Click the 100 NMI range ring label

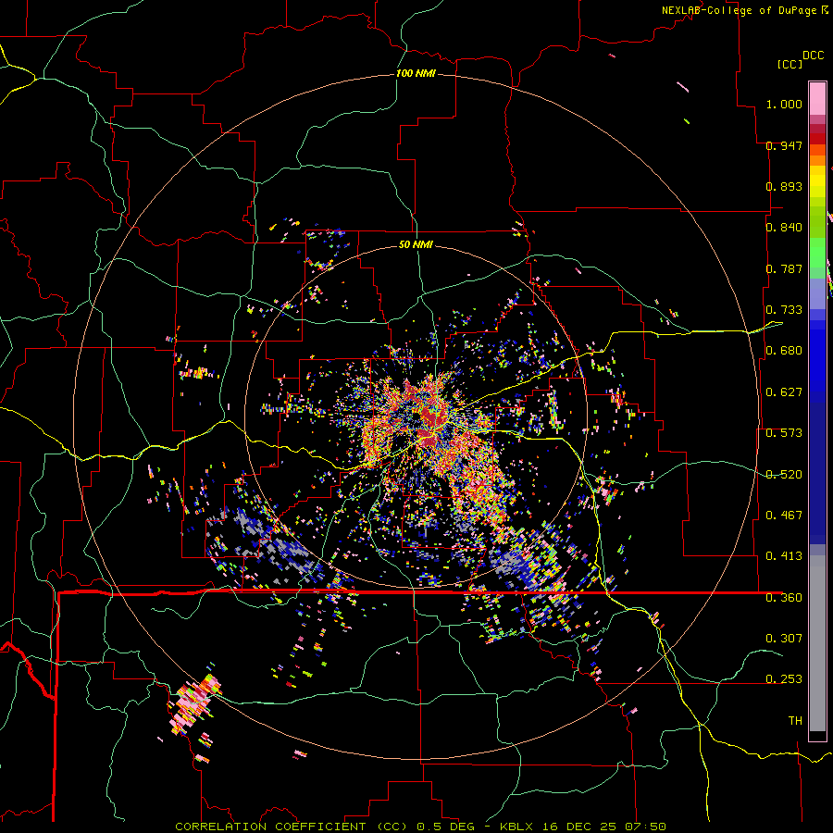click(x=416, y=73)
